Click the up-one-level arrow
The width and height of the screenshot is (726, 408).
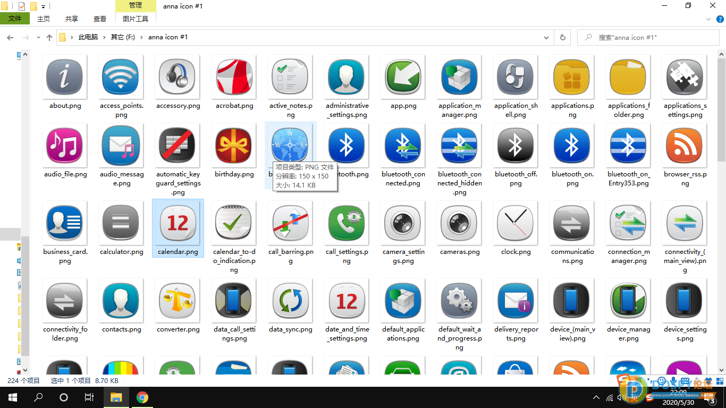49,38
